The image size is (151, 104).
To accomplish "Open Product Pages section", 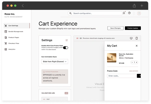I will pyautogui.click(x=17, y=37).
